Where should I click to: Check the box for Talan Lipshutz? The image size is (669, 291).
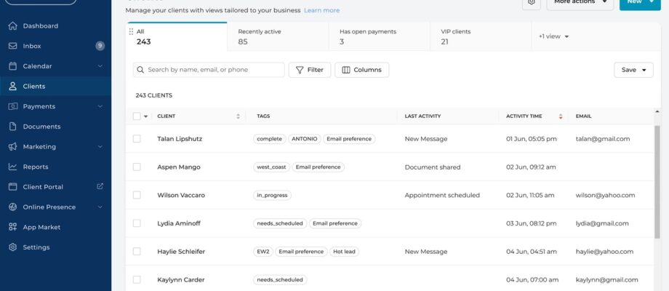coord(137,138)
